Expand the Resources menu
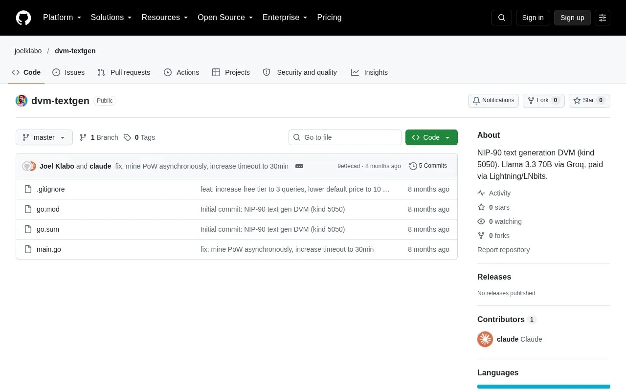This screenshot has width=626, height=391. [165, 18]
